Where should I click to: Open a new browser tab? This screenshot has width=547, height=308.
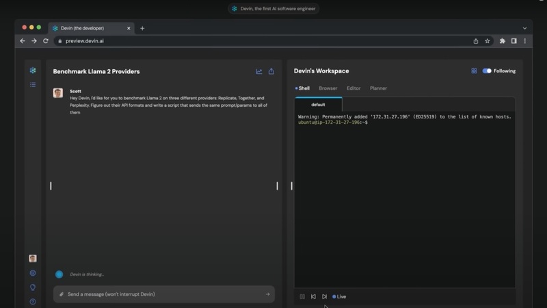(x=142, y=28)
